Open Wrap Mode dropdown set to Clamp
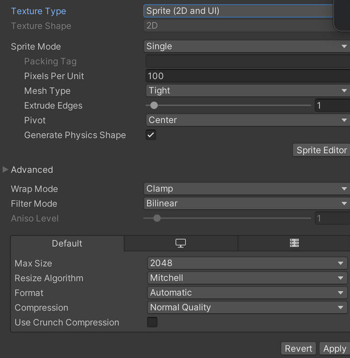 (x=247, y=189)
